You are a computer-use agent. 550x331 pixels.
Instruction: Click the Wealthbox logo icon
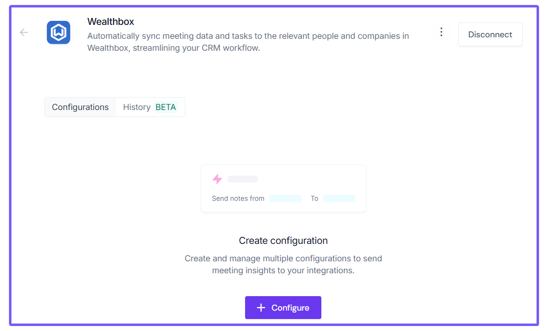58,33
